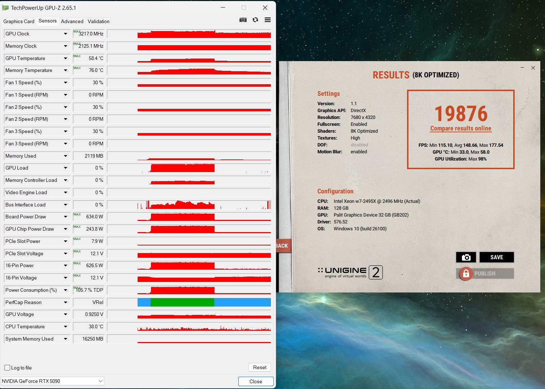
Task: Open the PerfCap Reason dropdown
Action: click(65, 302)
